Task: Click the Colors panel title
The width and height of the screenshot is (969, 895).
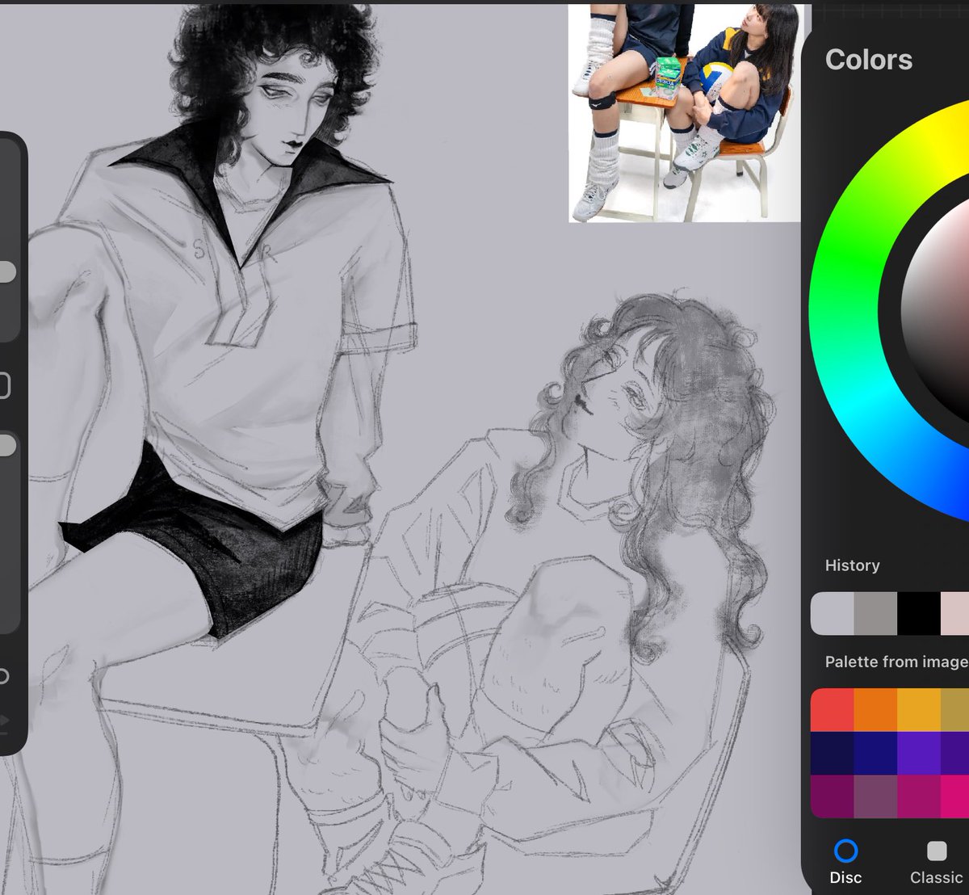Action: tap(869, 60)
